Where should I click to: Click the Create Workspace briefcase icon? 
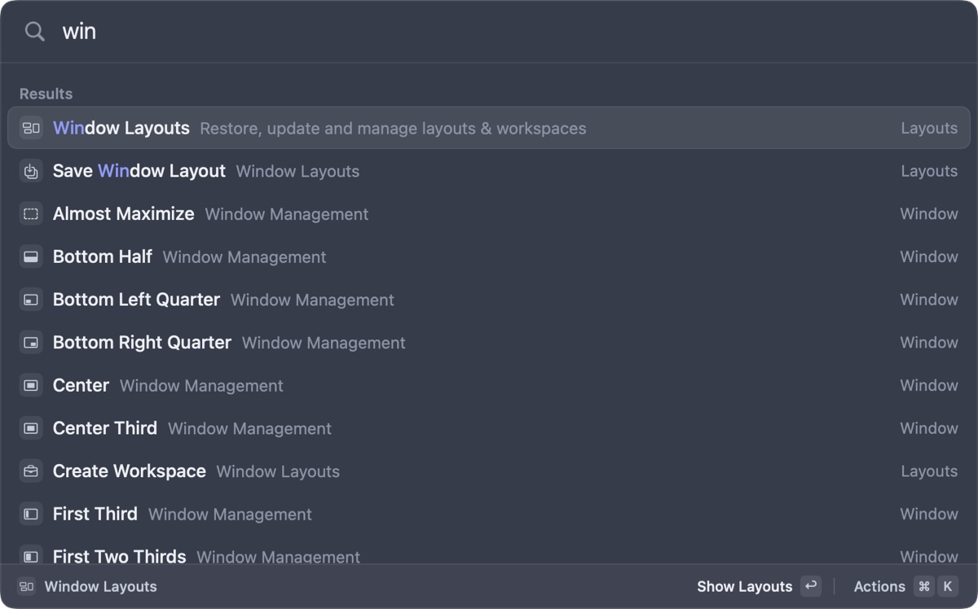pos(31,471)
